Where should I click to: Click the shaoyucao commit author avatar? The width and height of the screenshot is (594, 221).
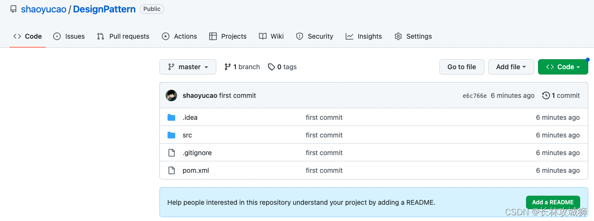(x=171, y=95)
